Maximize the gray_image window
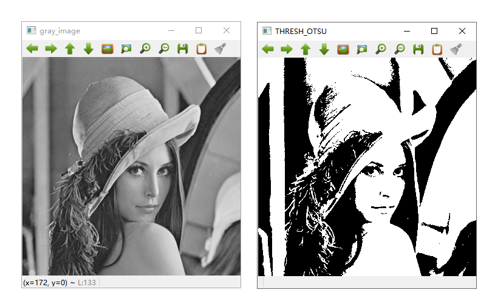This screenshot has width=492, height=301. tap(199, 30)
